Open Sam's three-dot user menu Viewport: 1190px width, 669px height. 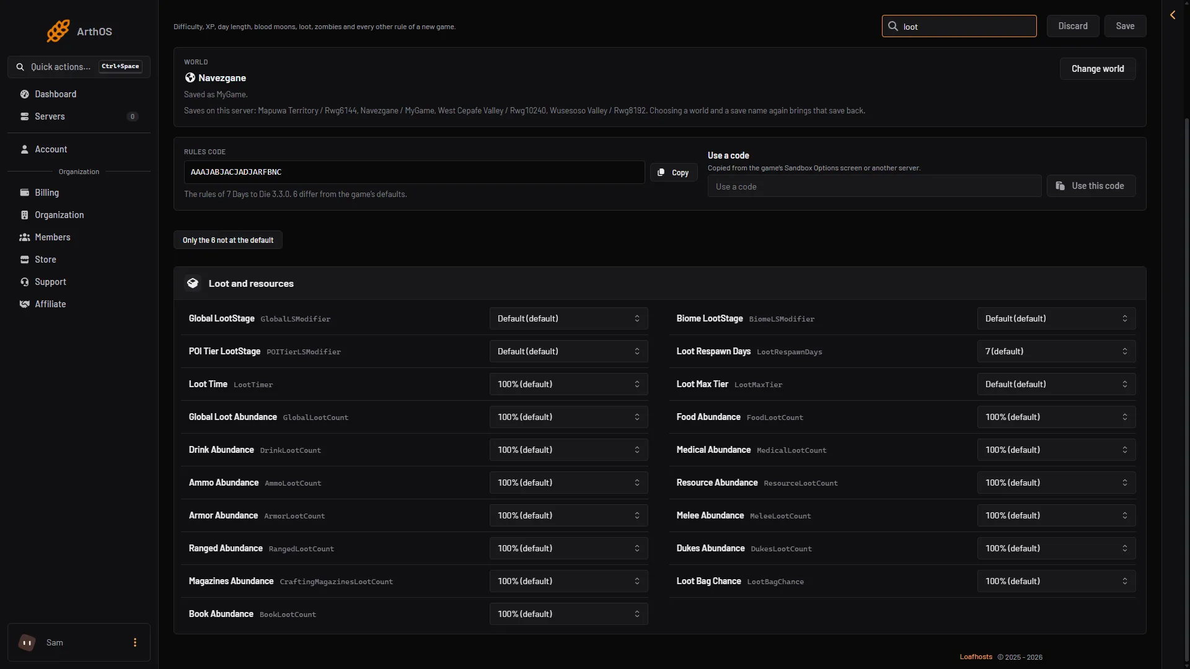pos(135,642)
